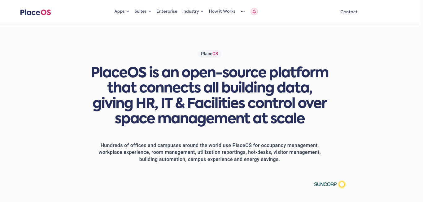
Task: Open the notification bell icon
Action: tap(254, 11)
